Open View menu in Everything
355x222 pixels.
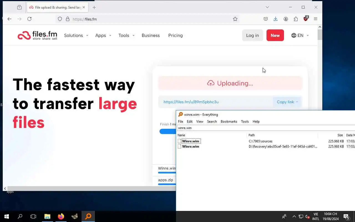click(200, 122)
